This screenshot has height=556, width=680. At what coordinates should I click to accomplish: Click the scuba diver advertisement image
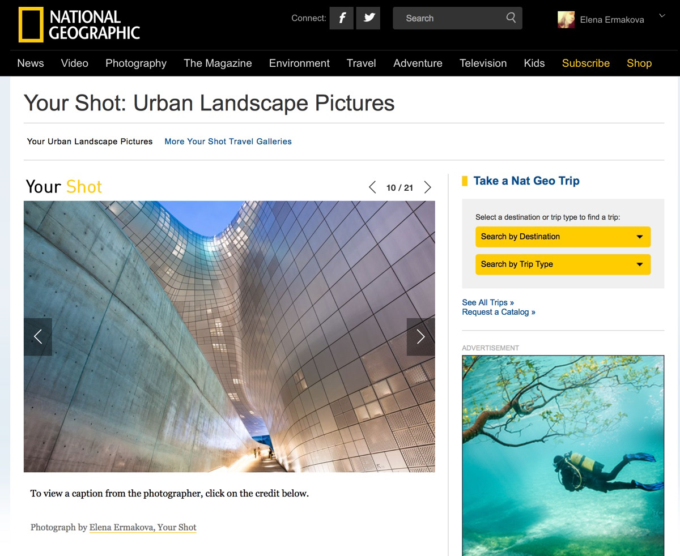563,455
